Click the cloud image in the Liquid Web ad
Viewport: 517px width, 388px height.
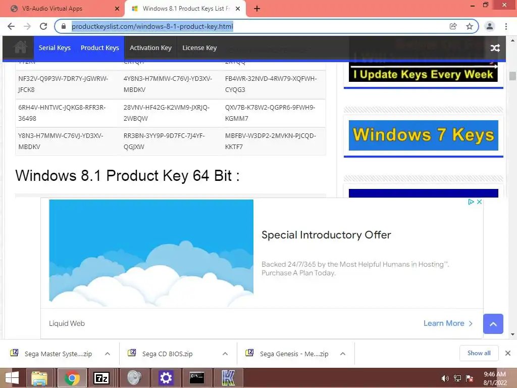[x=151, y=253]
